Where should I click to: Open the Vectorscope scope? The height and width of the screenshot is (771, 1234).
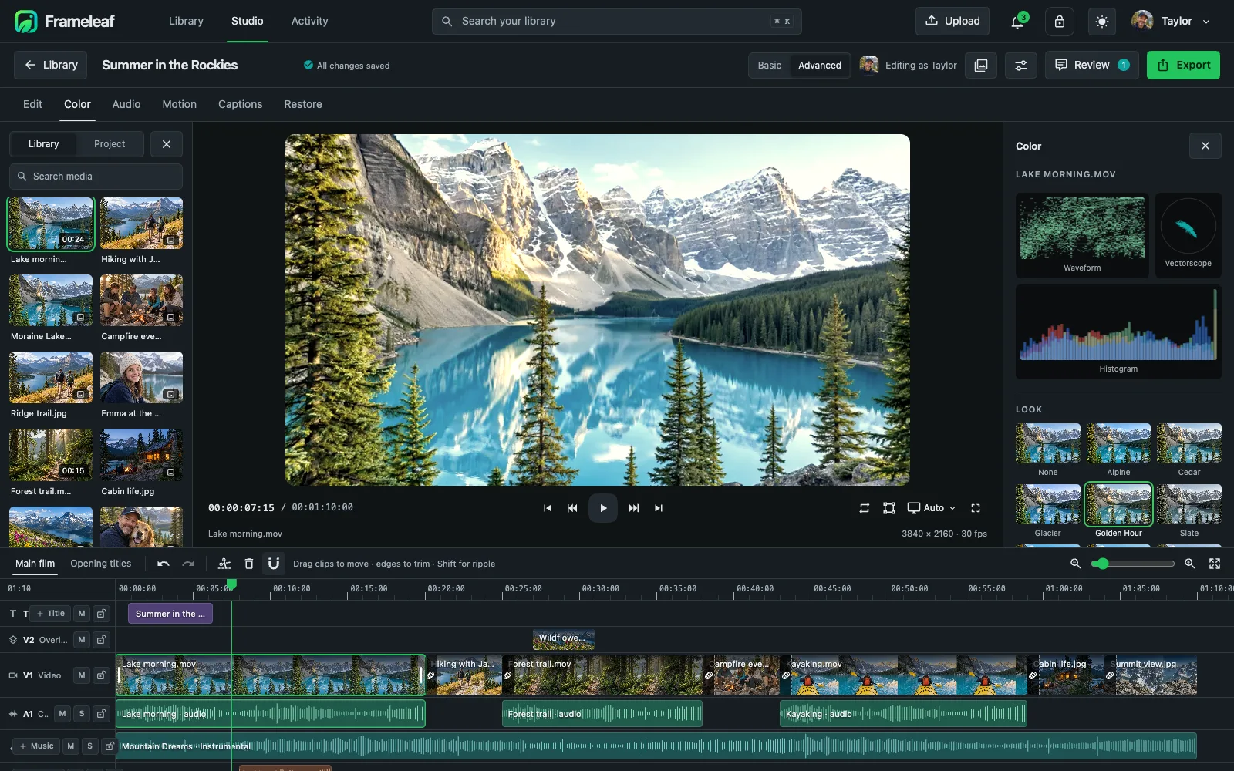pyautogui.click(x=1188, y=235)
